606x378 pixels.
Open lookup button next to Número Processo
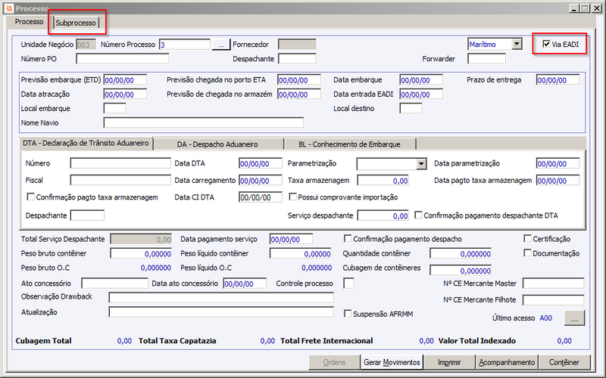click(x=220, y=45)
